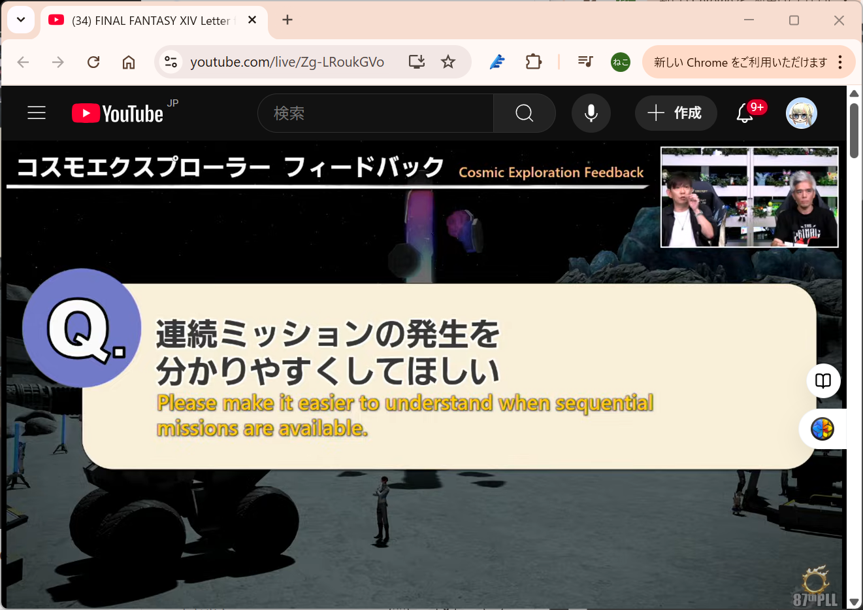Select the FINAL FANTASY XIV Letter tab
863x610 pixels.
coord(154,20)
